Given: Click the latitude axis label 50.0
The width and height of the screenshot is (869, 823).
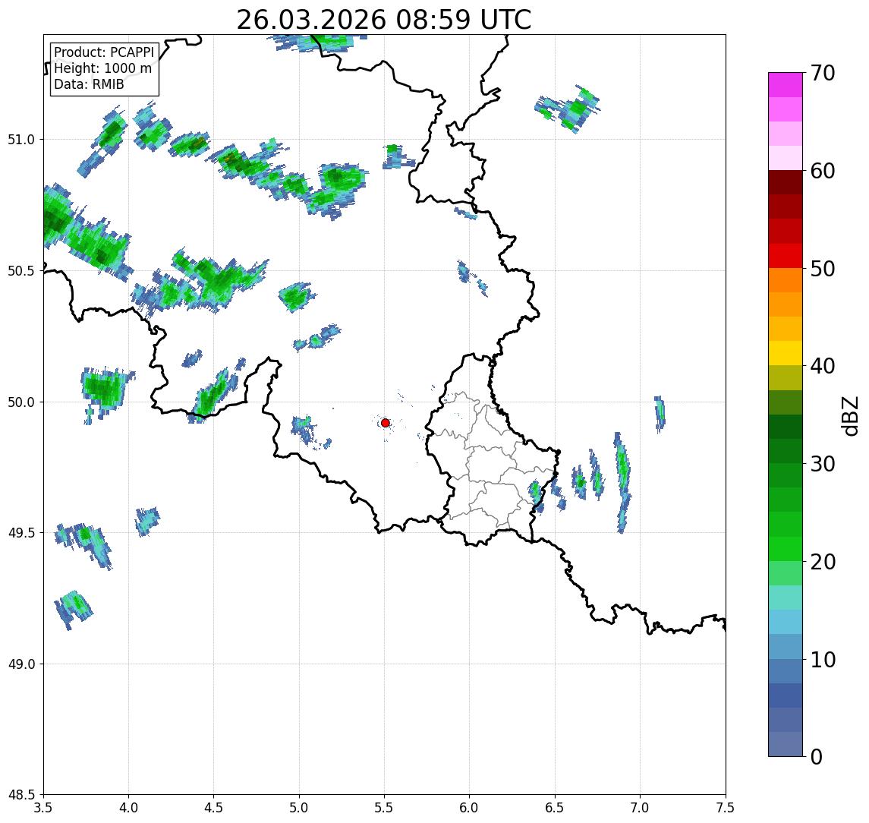Looking at the screenshot, I should point(20,402).
